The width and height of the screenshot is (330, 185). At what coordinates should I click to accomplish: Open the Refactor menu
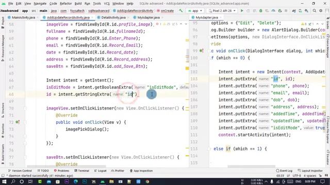pos(65,4)
